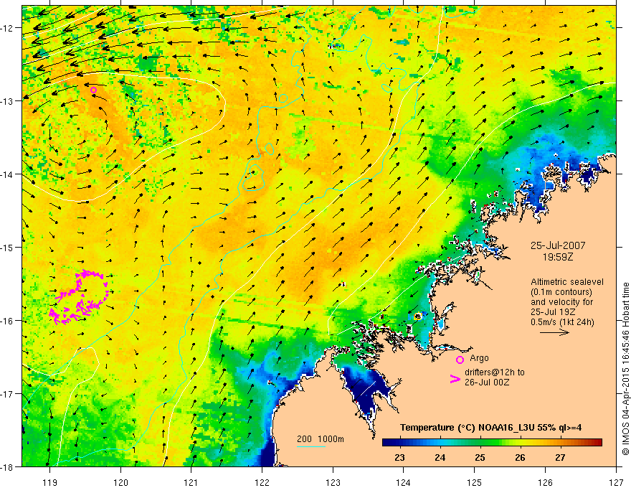Click the '26-Jul 00Z' legend text

point(487,382)
